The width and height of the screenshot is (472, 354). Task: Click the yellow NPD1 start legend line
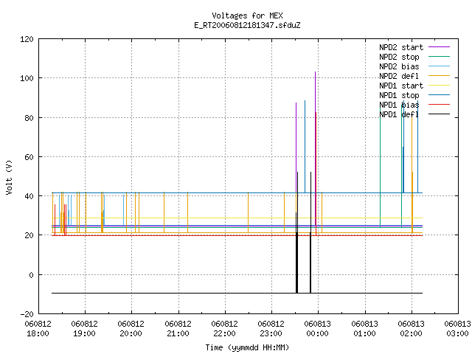pyautogui.click(x=440, y=86)
